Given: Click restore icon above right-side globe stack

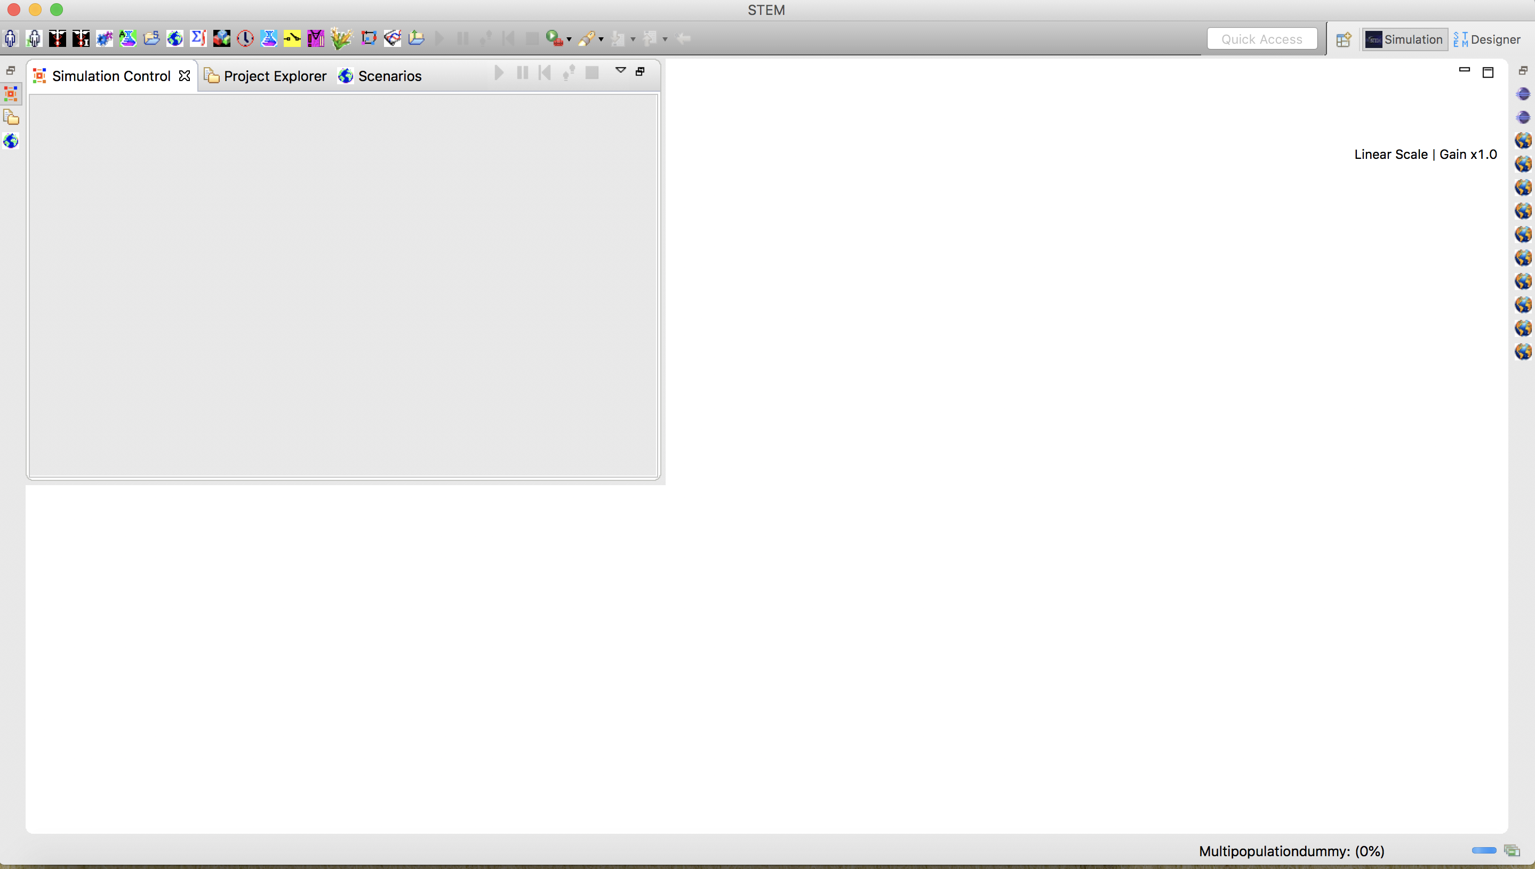Looking at the screenshot, I should pos(1522,70).
